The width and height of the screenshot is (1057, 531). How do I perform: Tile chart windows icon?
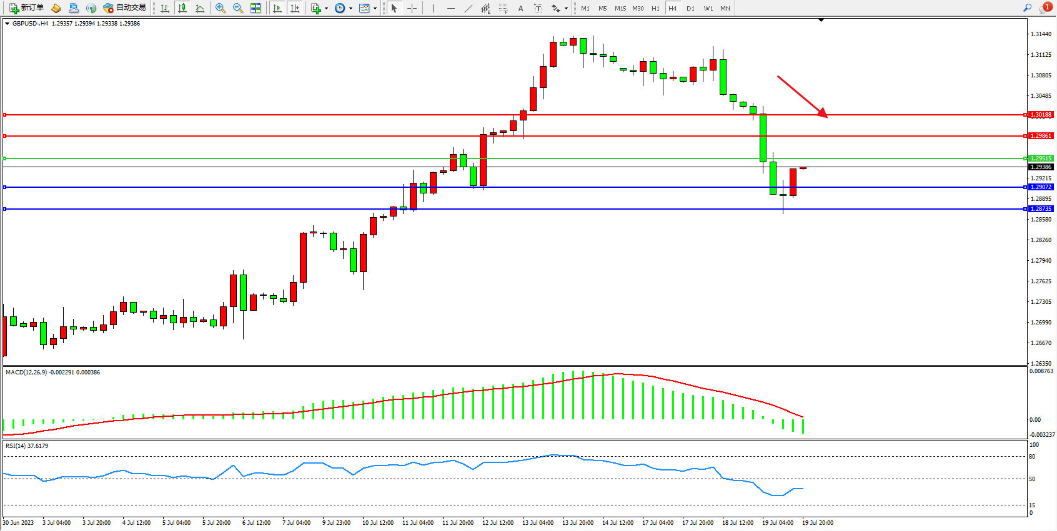(256, 8)
